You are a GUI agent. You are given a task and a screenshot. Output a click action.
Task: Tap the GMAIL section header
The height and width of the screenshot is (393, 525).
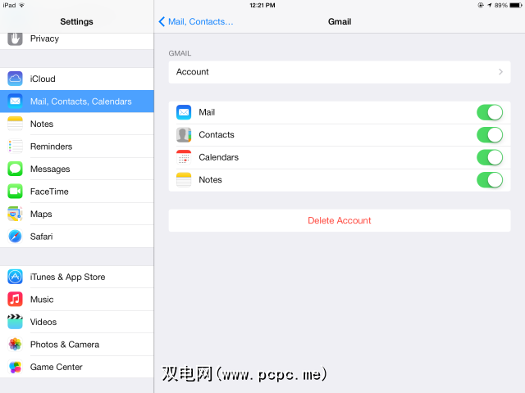pos(180,53)
